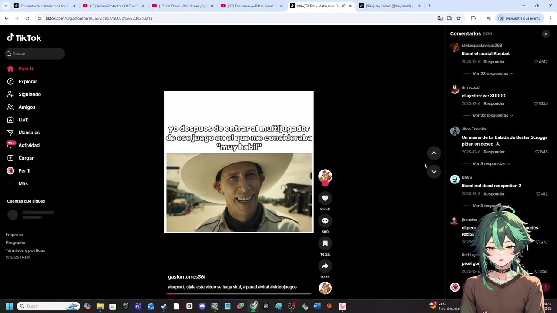The width and height of the screenshot is (557, 313).
Task: Switch to The Verve Bitter Sweet tab
Action: [x=251, y=6]
